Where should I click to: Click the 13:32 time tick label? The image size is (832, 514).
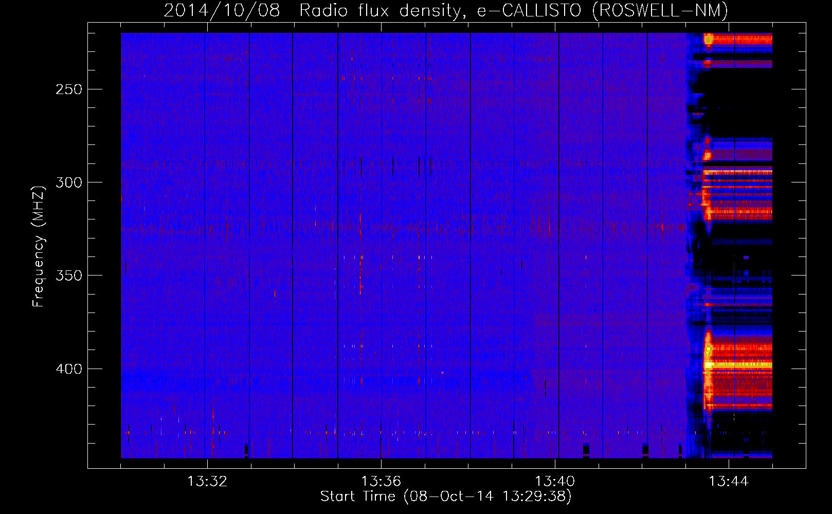coord(207,482)
